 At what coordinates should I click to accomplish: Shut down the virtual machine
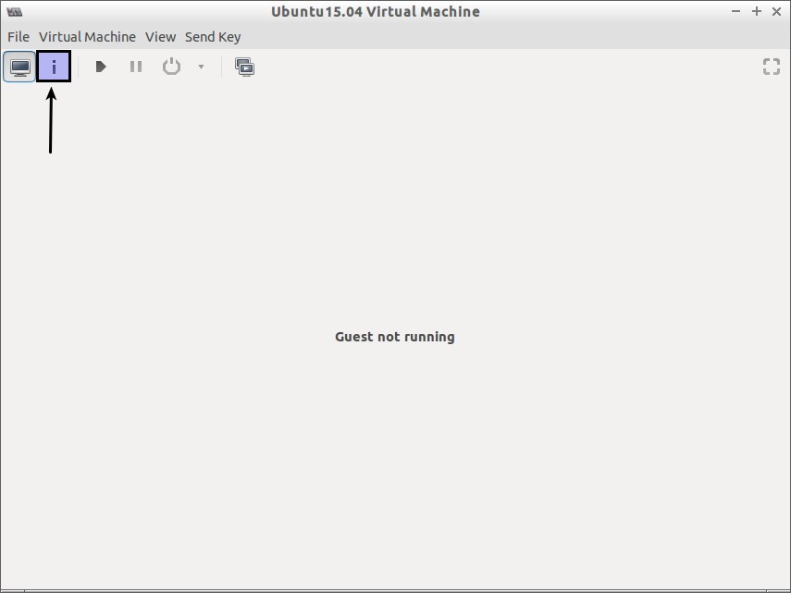(x=171, y=67)
